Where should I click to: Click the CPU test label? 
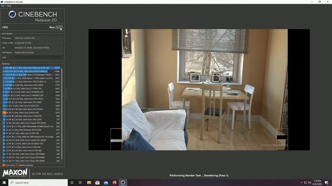point(5,27)
